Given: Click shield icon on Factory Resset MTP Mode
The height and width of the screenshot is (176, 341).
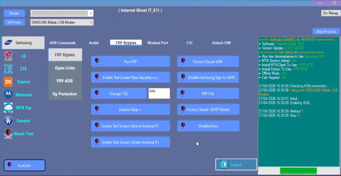Looking at the screenshot, I should click(183, 109).
